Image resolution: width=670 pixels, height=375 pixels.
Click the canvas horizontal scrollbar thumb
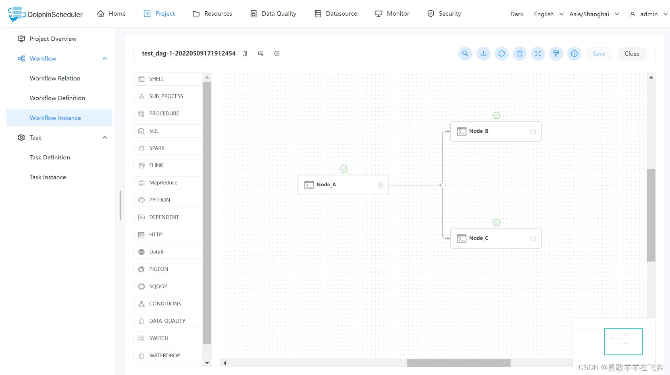[x=458, y=363]
